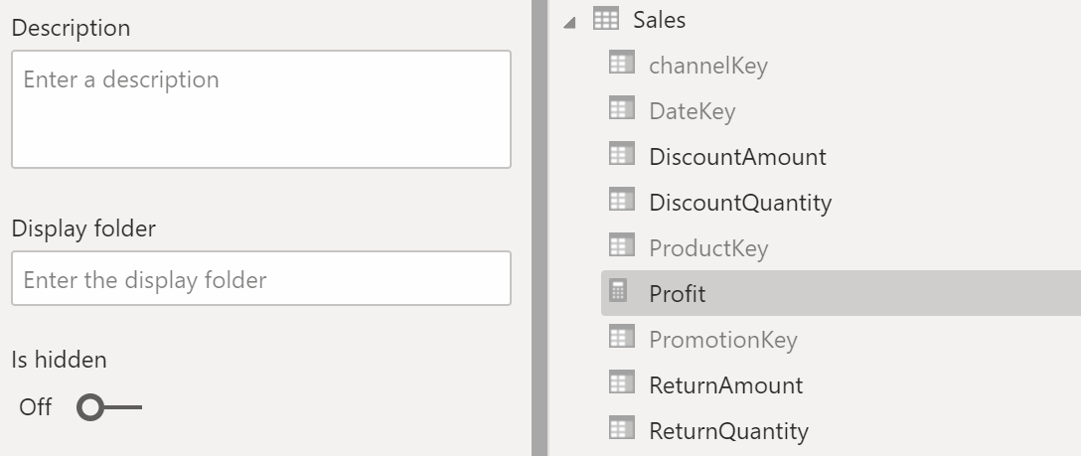Click the Sales table icon
This screenshot has height=456, width=1081.
605,19
